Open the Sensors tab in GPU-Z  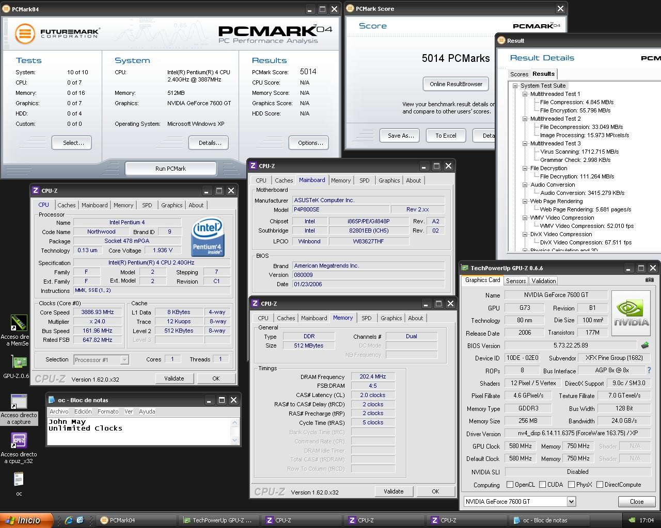pyautogui.click(x=516, y=281)
